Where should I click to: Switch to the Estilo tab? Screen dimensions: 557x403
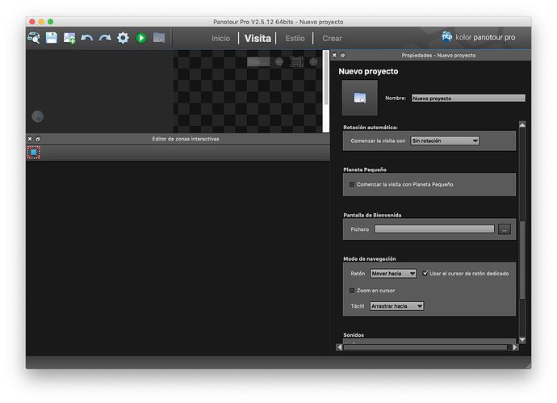[295, 39]
